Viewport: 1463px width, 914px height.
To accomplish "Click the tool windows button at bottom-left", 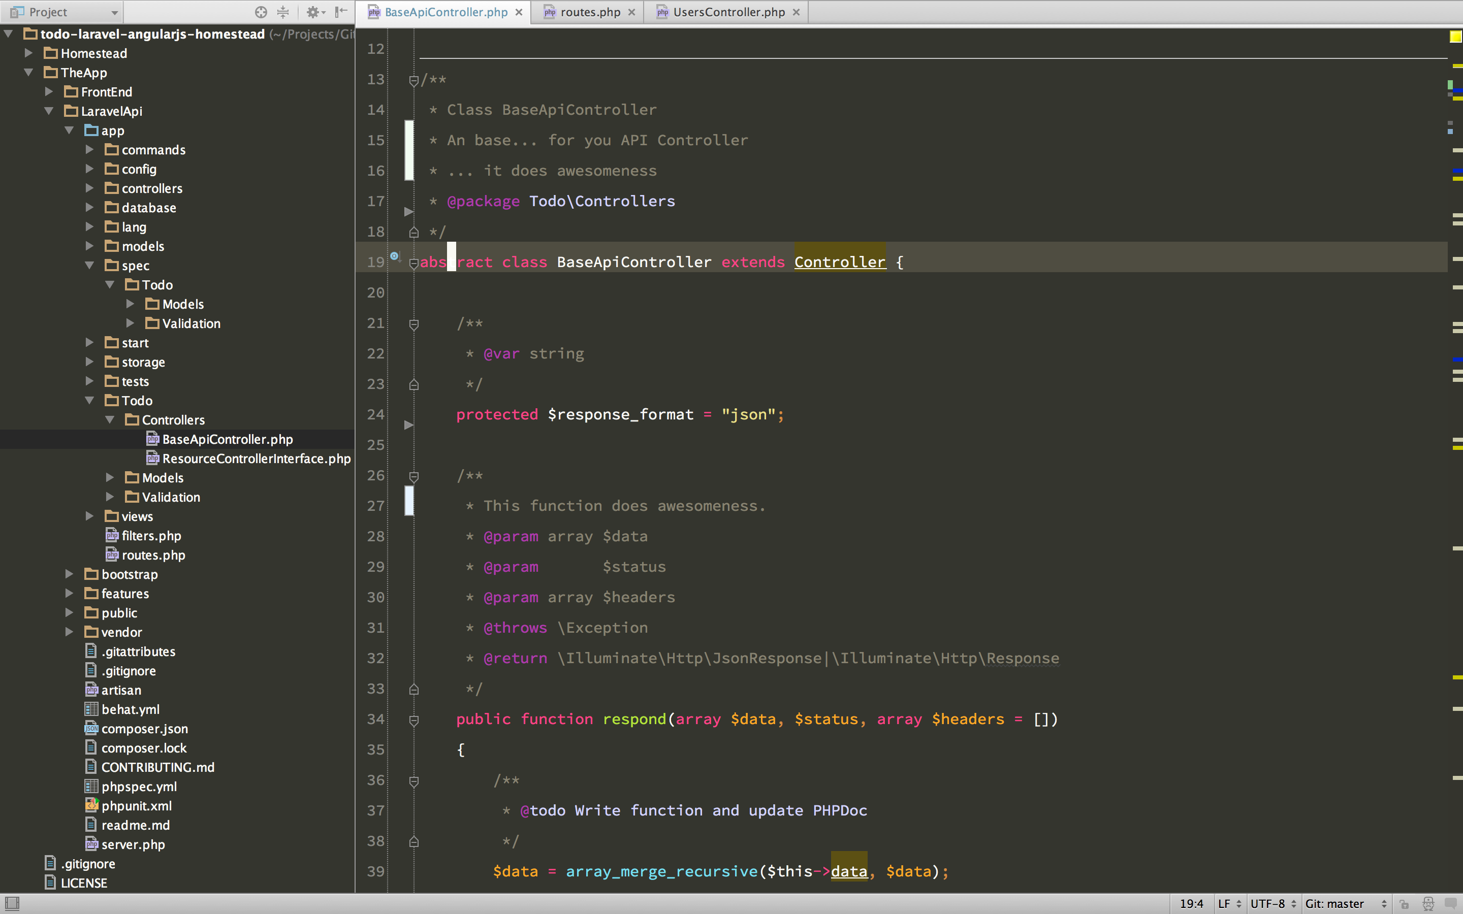I will click(12, 903).
